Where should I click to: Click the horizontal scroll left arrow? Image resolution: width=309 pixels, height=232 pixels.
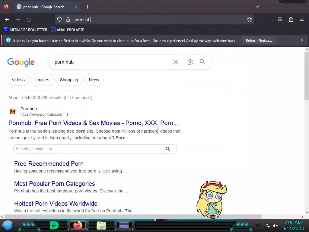pyautogui.click(x=2, y=217)
